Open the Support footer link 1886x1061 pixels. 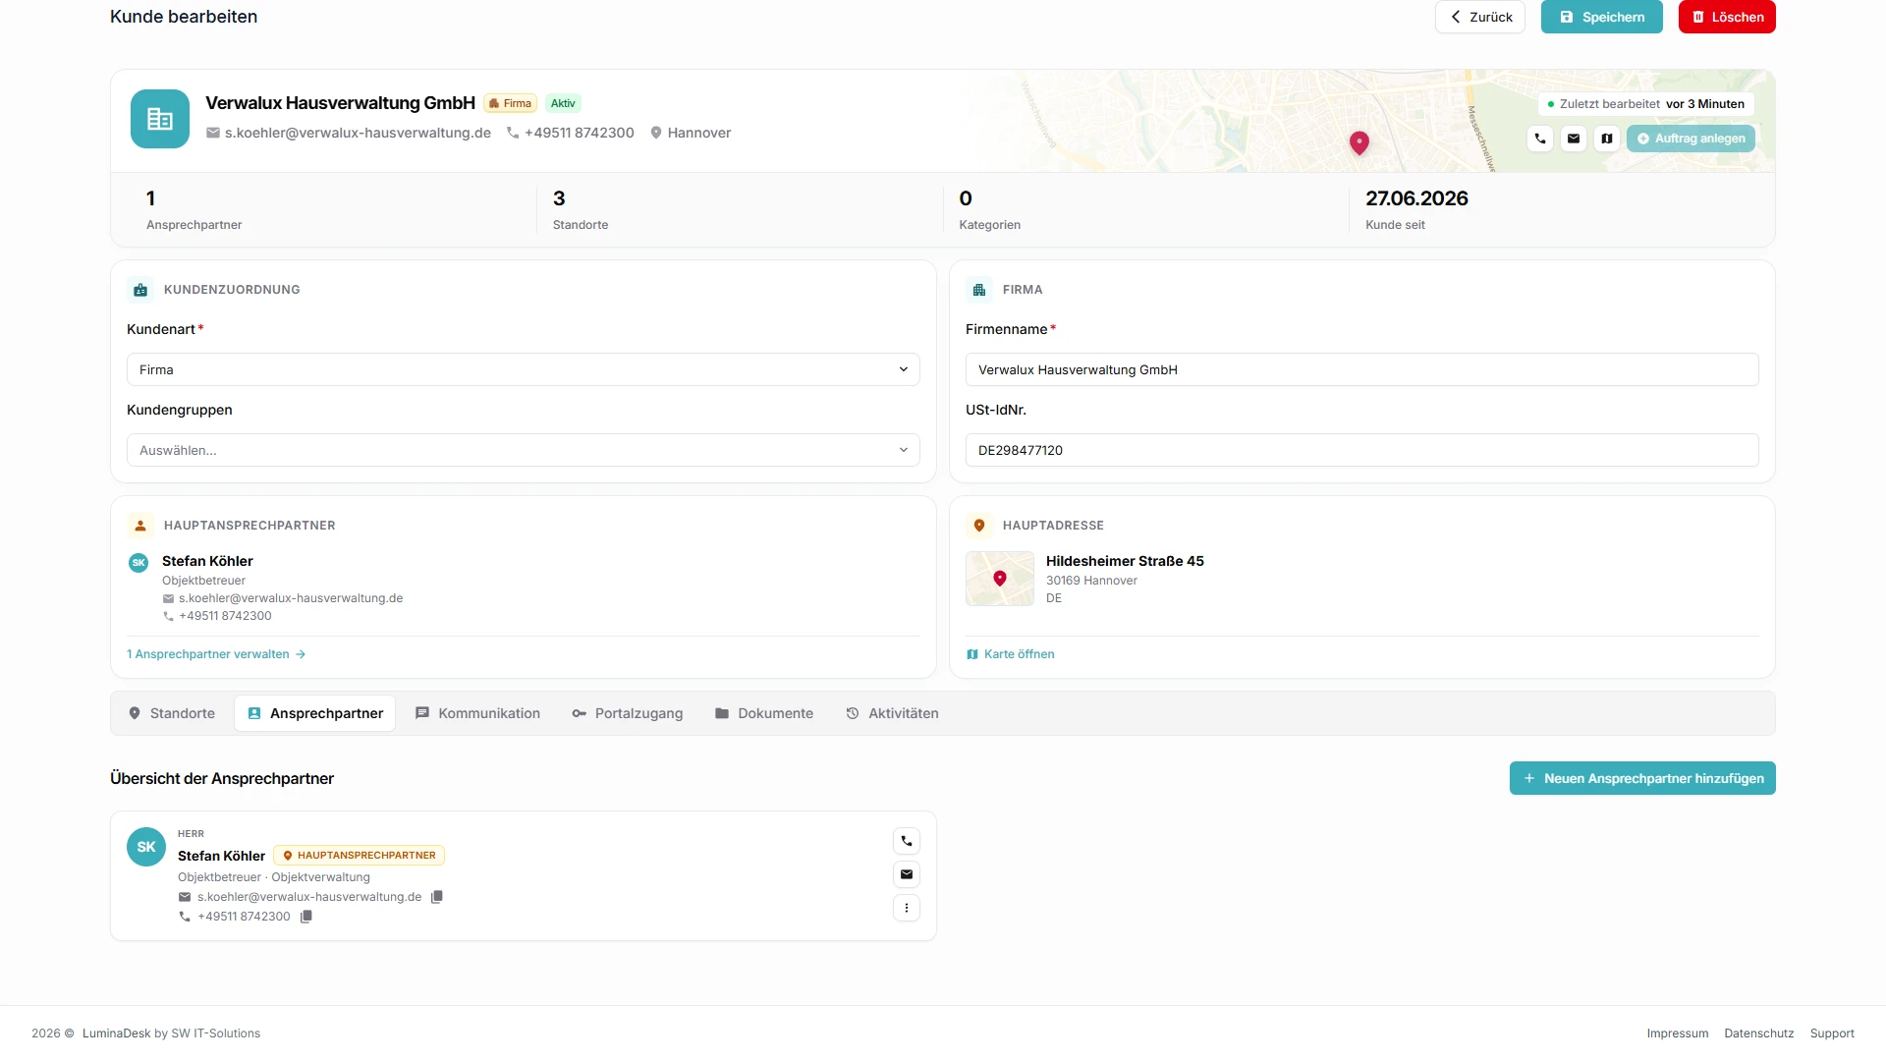point(1832,1033)
